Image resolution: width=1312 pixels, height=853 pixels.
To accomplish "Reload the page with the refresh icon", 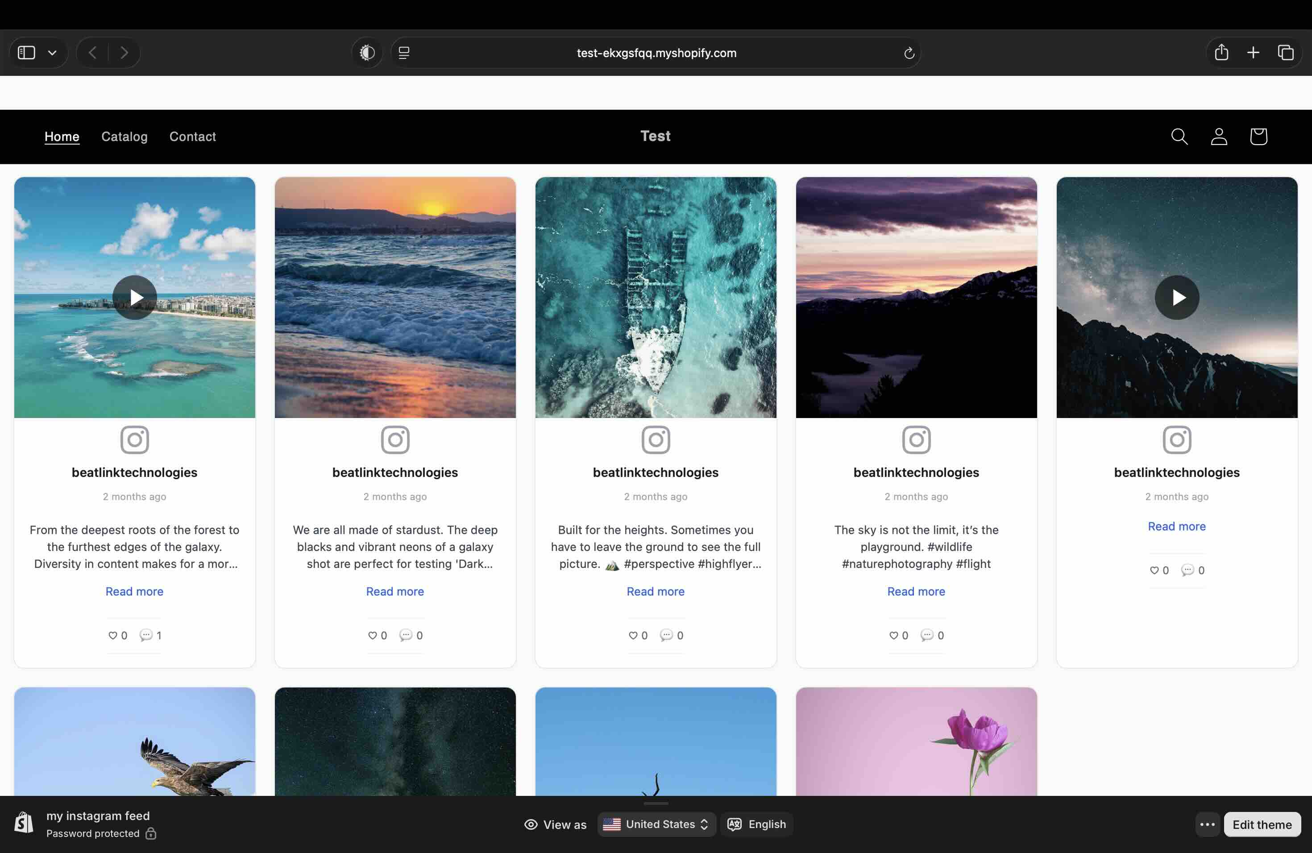I will [909, 54].
